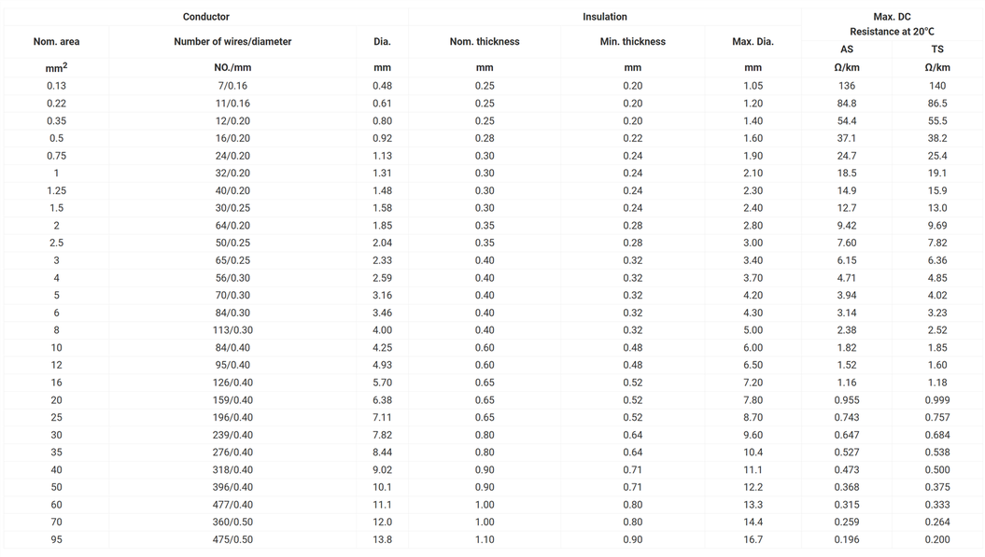
Task: Select the Max. DC Resistance header
Action: [x=892, y=24]
